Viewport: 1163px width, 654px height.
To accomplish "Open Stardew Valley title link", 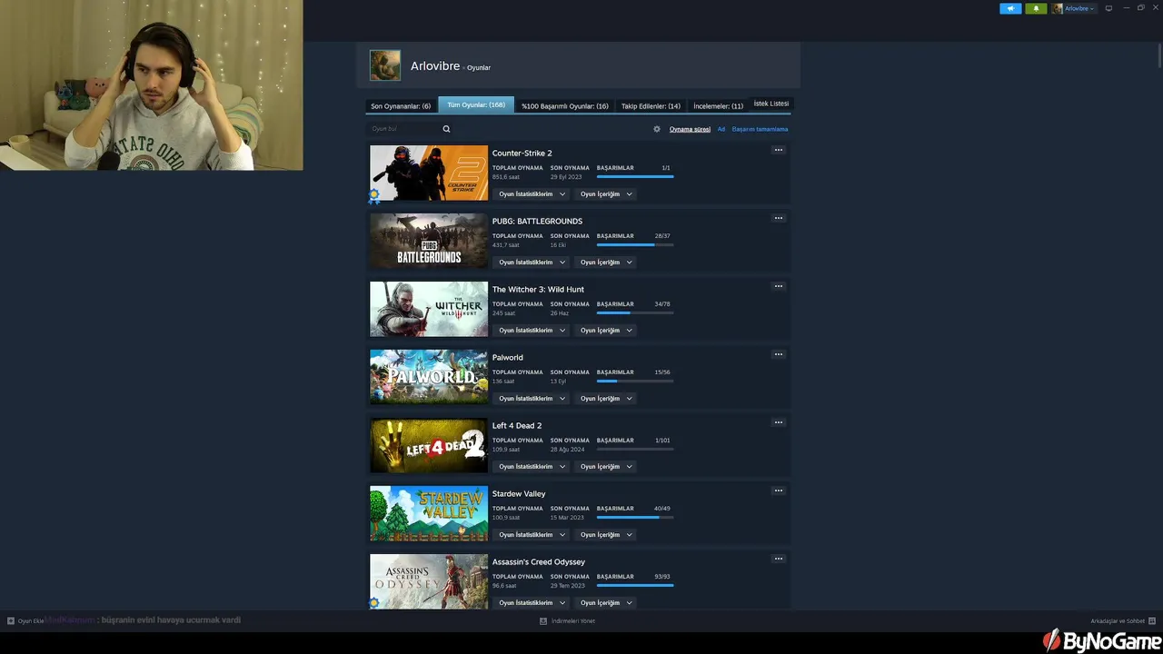I will pyautogui.click(x=519, y=493).
